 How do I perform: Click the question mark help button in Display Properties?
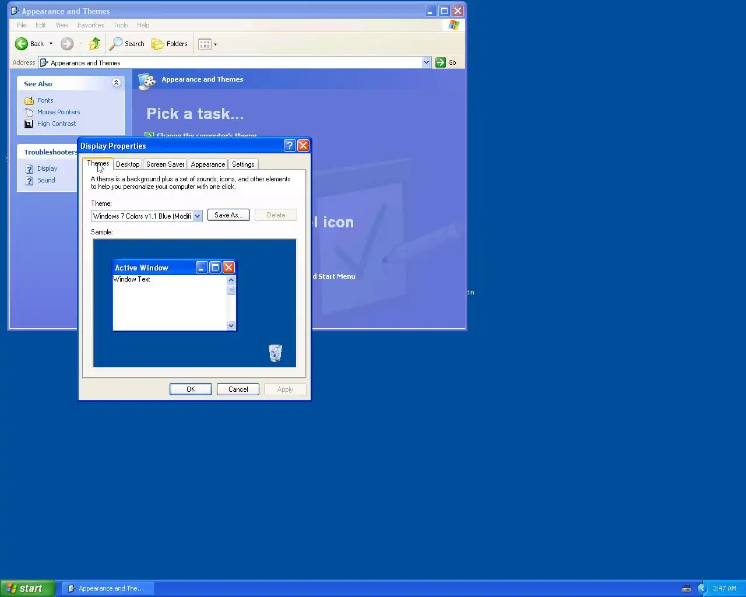pos(290,146)
